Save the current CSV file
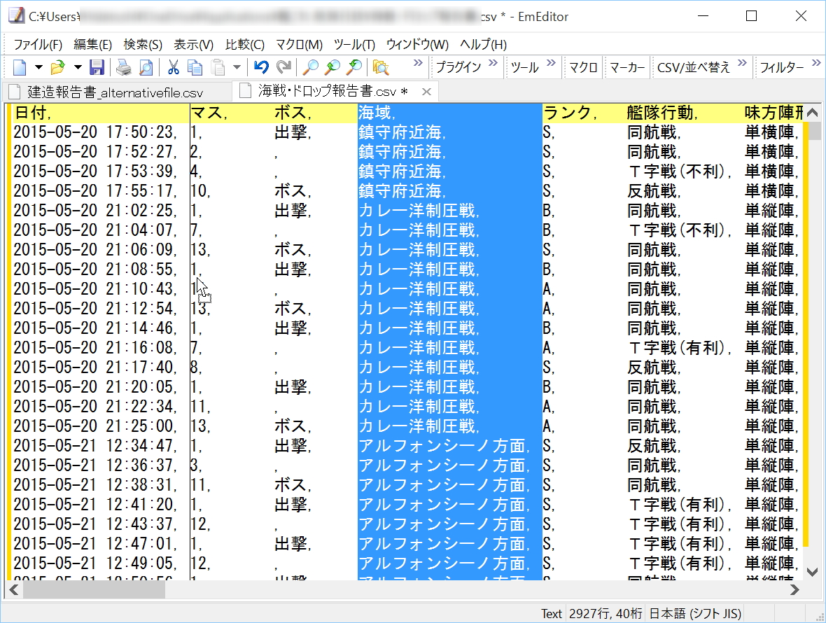The image size is (826, 623). click(x=98, y=67)
